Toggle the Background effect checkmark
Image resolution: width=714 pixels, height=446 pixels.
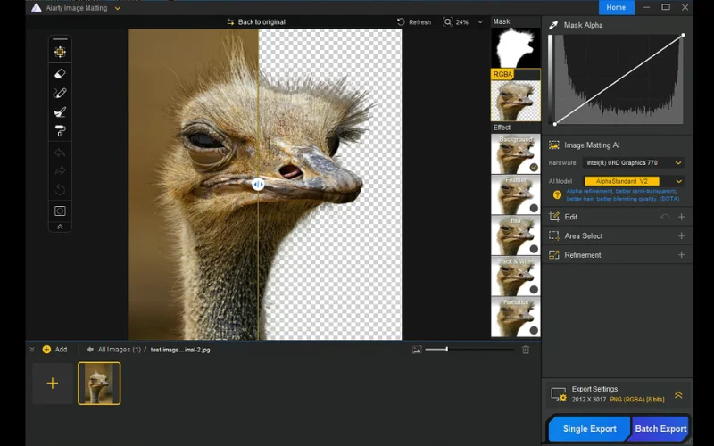tap(534, 167)
